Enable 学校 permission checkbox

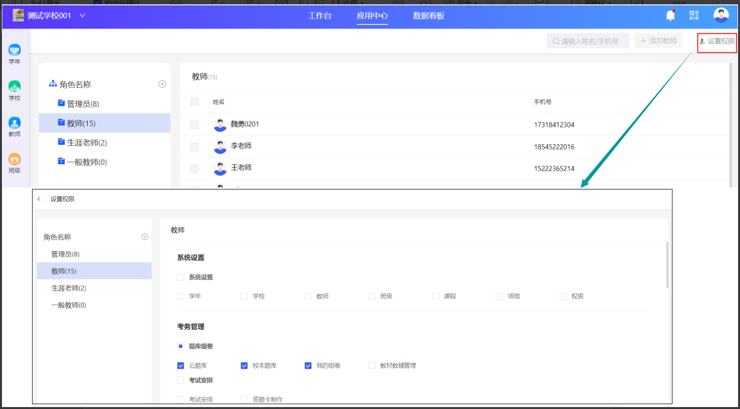click(244, 296)
